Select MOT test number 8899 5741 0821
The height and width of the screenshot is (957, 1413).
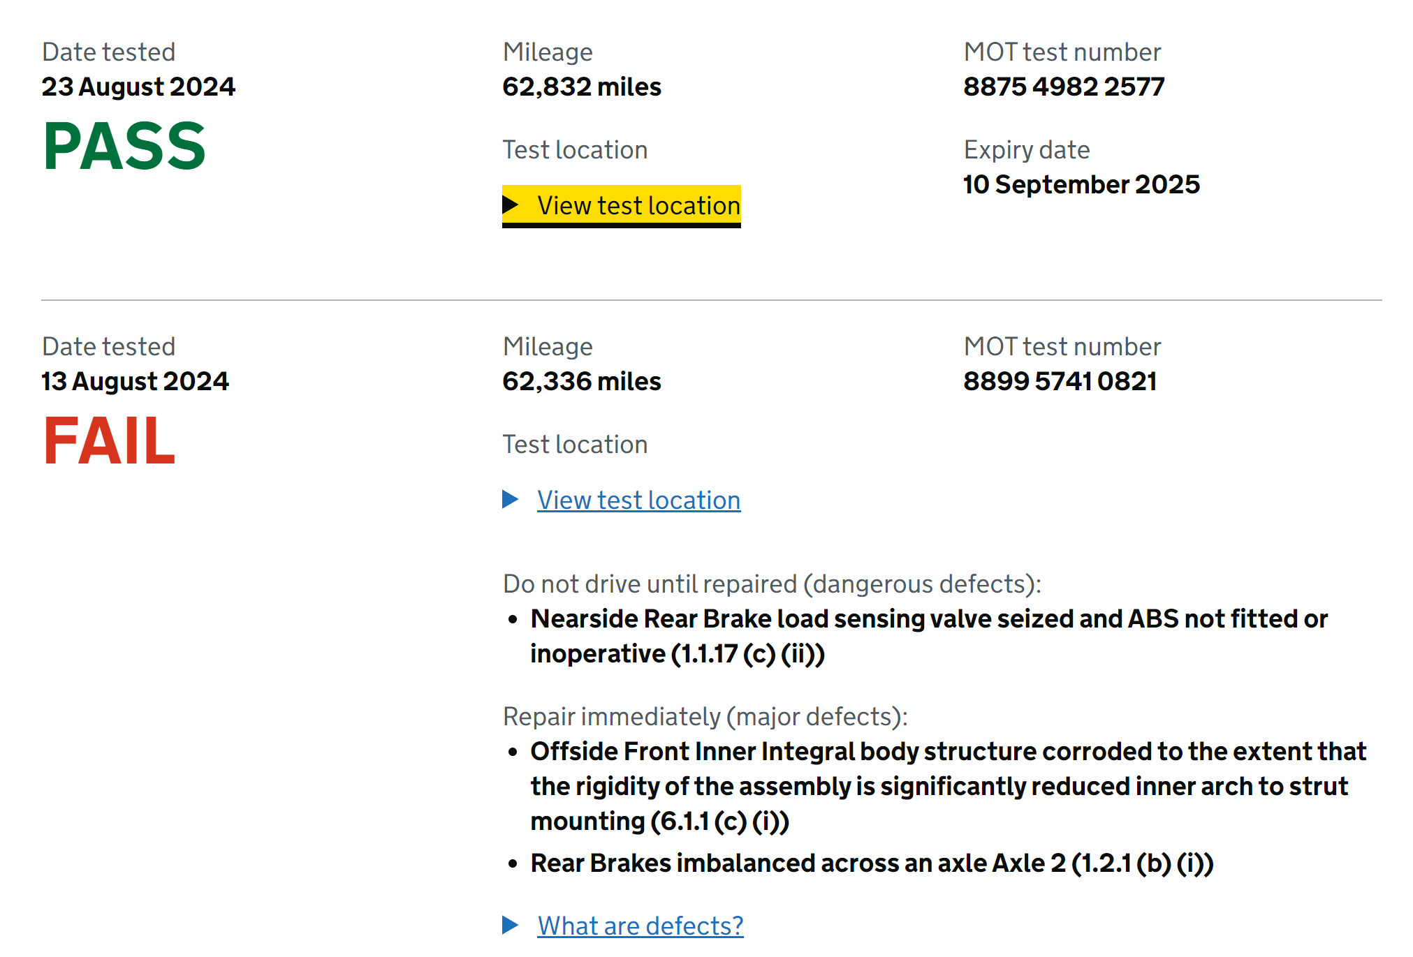(x=1060, y=382)
